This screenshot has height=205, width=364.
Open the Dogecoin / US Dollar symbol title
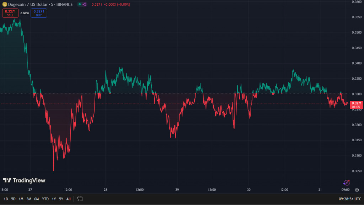pos(41,4)
